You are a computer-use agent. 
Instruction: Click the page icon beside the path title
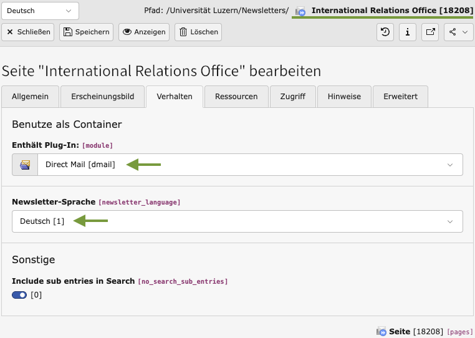point(300,11)
